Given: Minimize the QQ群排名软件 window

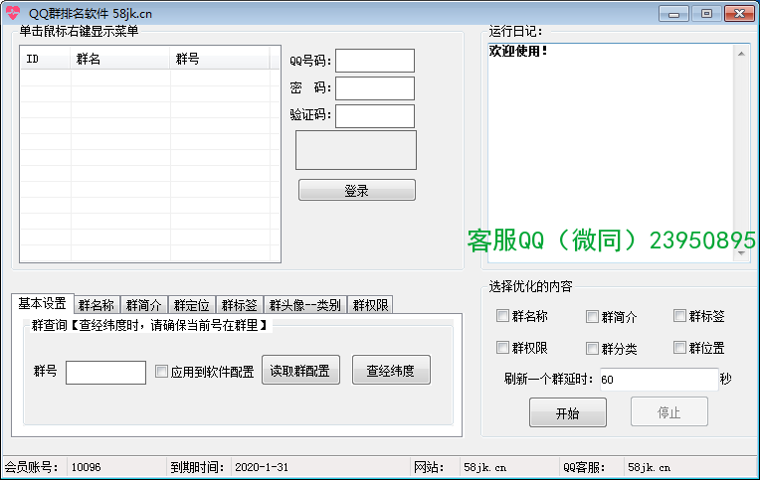Looking at the screenshot, I should [673, 14].
